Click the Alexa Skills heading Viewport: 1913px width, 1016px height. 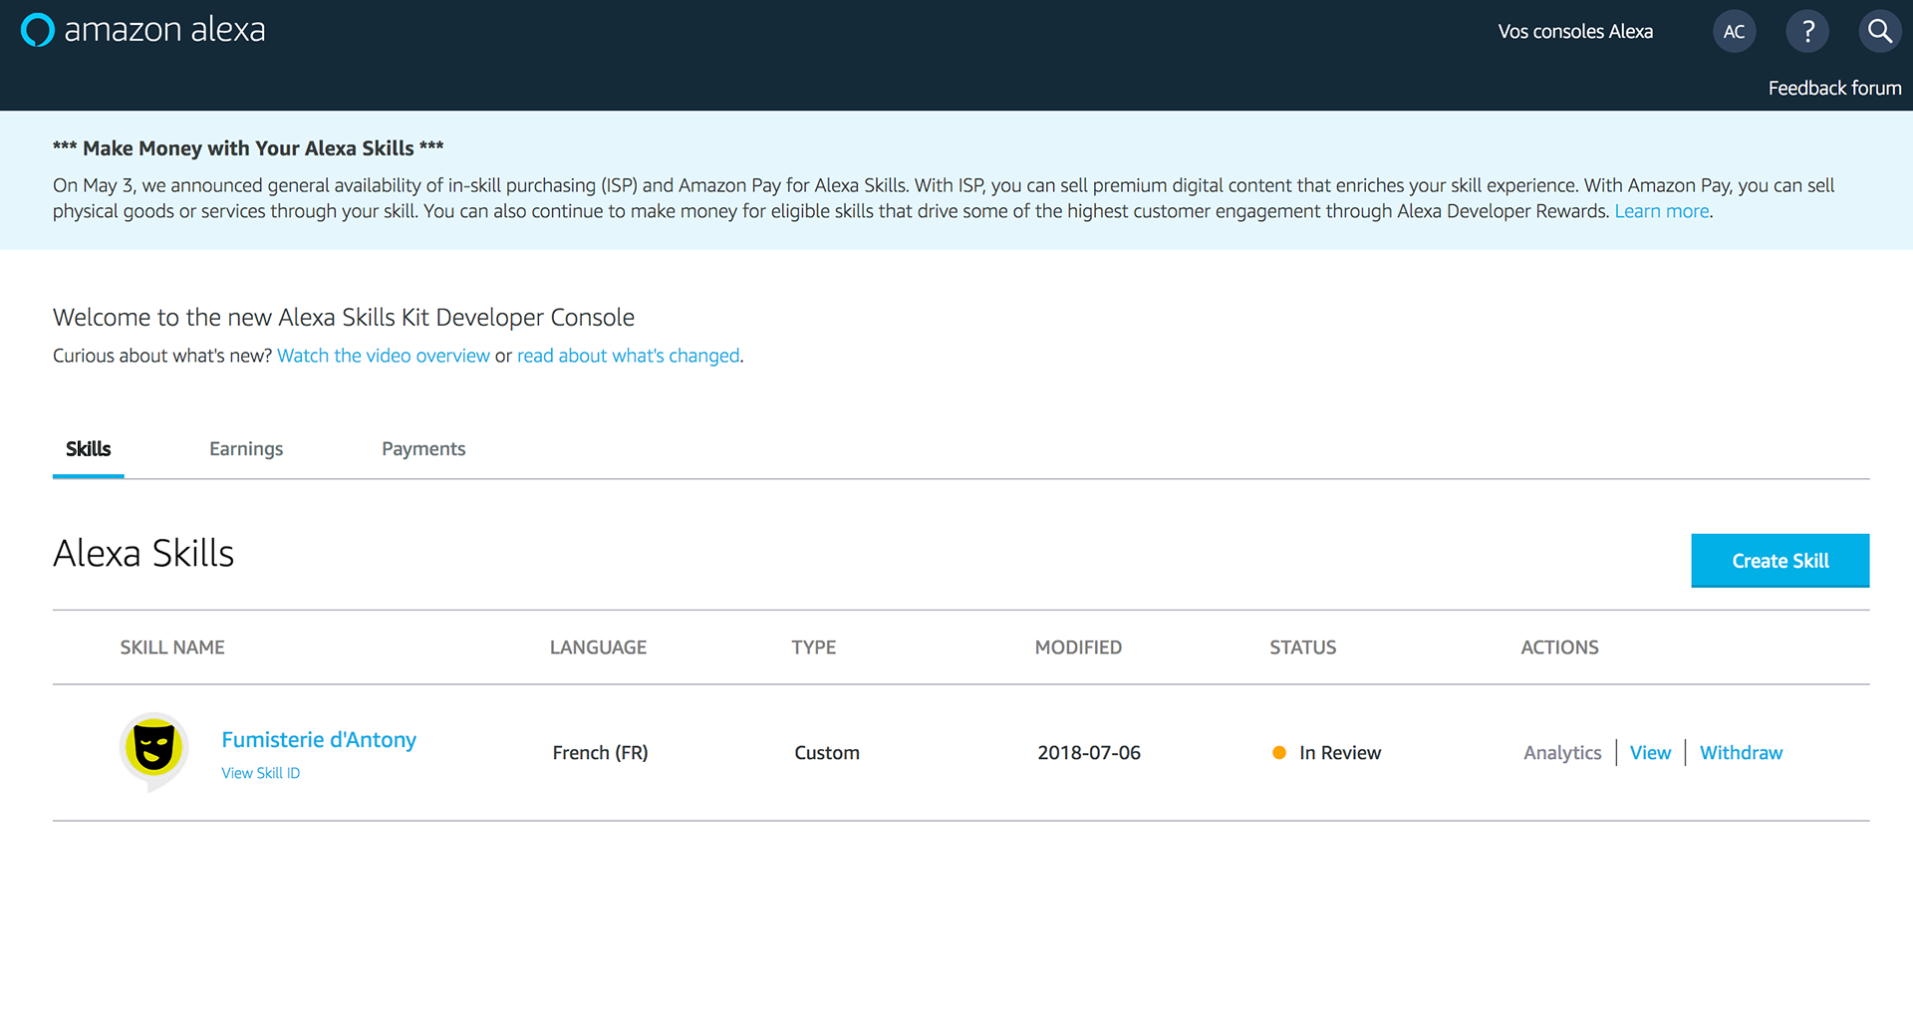(x=143, y=553)
